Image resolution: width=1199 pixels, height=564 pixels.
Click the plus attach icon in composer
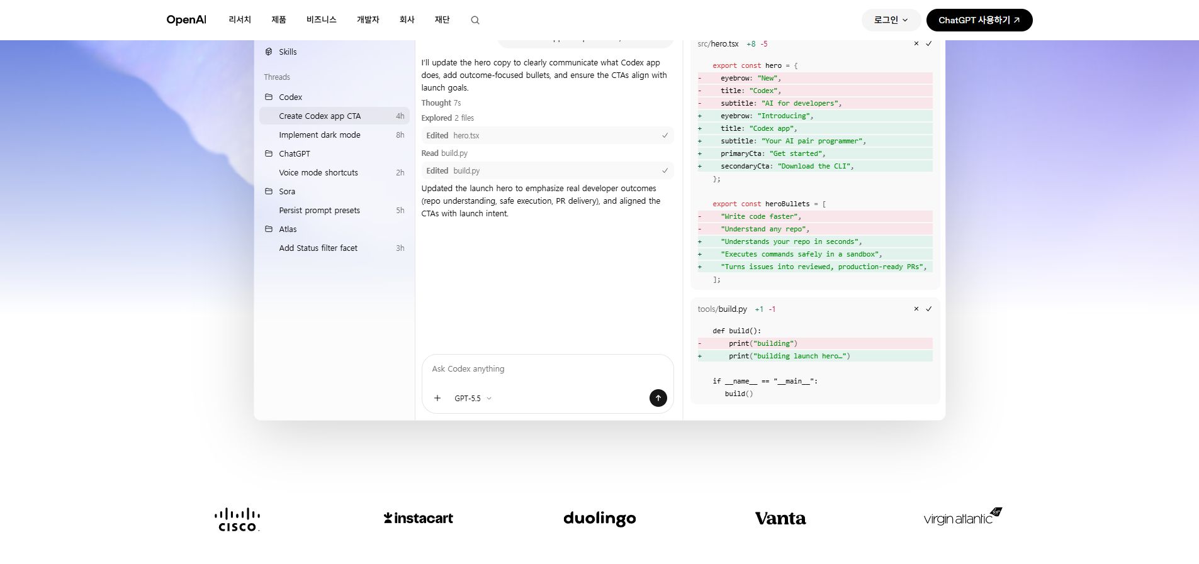pyautogui.click(x=437, y=398)
